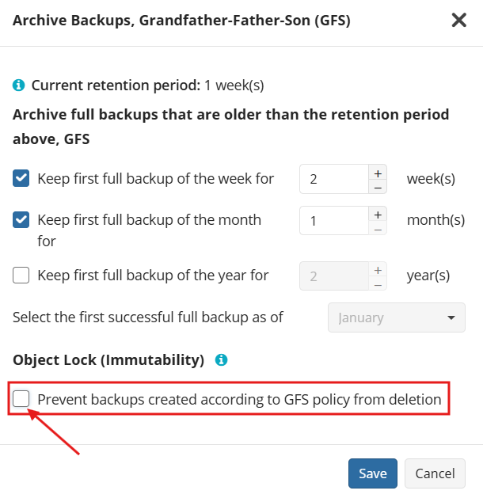Focus the week(s) number input field
483x498 pixels.
tap(333, 179)
